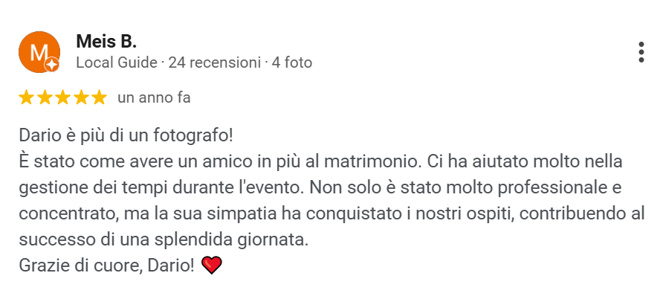This screenshot has height=302, width=663.
Task: Click the first yellow rating star
Action: pos(26,97)
